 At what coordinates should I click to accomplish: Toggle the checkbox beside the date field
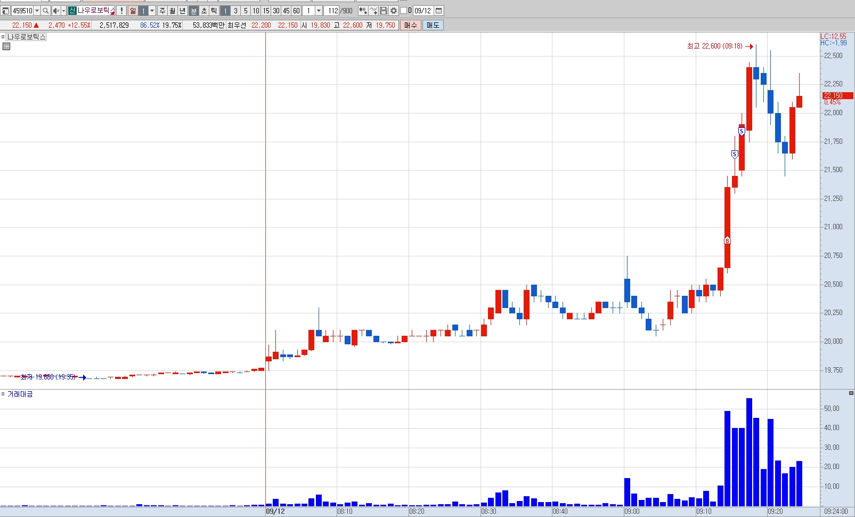pyautogui.click(x=403, y=11)
